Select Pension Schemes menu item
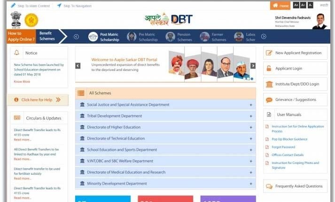335x202 pixels. click(x=179, y=37)
